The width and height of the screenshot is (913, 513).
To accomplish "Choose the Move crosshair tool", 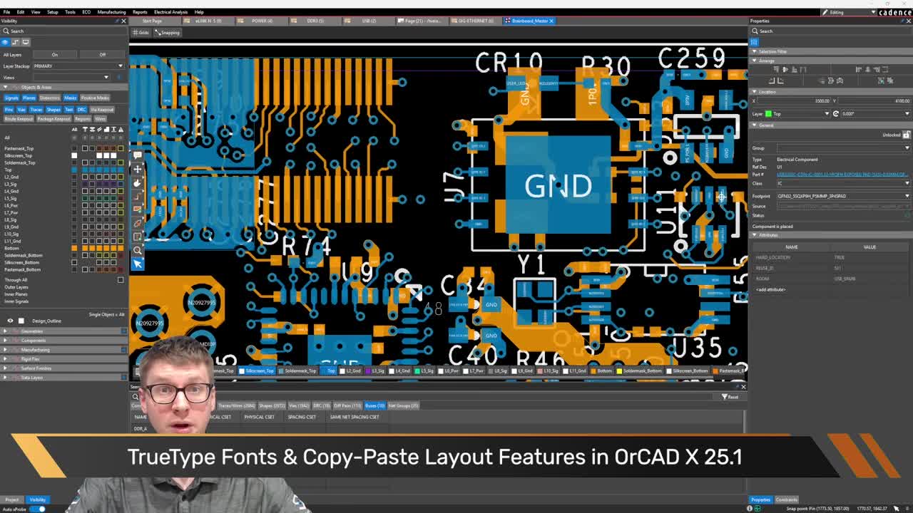I will [x=138, y=169].
